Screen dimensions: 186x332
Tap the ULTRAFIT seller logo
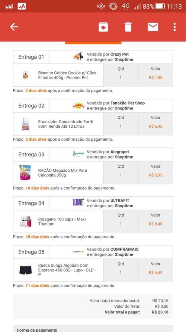point(78,202)
